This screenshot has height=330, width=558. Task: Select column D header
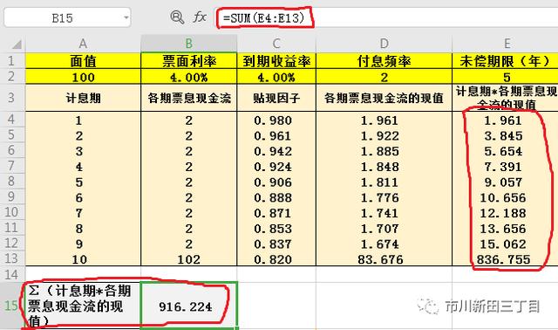click(x=384, y=44)
